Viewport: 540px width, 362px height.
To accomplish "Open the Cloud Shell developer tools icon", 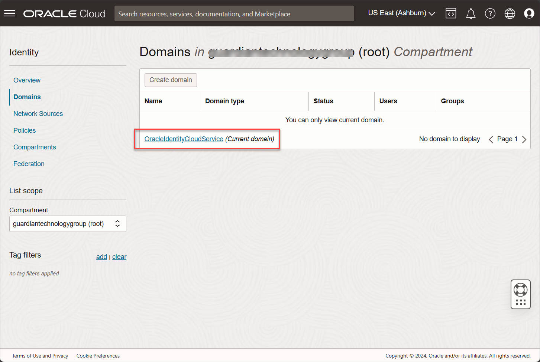I will click(451, 13).
